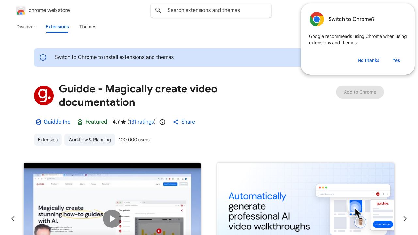418x235 pixels.
Task: Open the Themes tab
Action: point(88,27)
